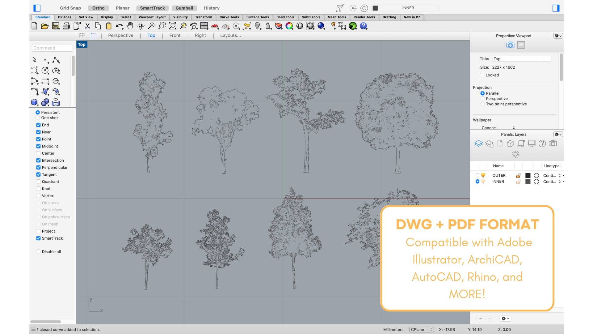
Task: Click the OUTER layer color swatch
Action: tap(528, 175)
